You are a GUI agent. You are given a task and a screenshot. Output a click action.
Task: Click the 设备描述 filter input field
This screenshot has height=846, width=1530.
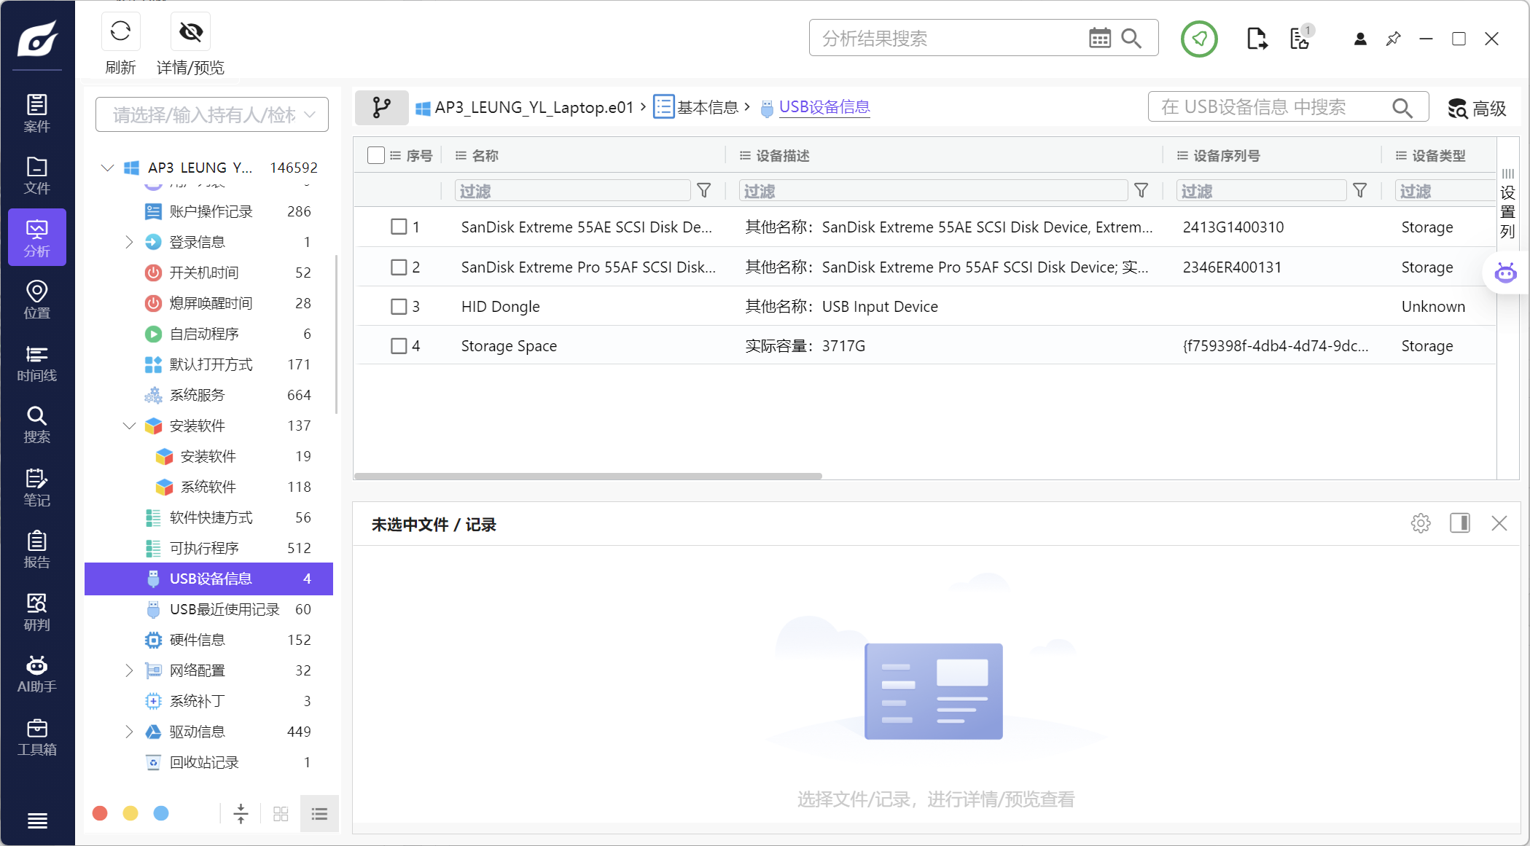click(x=933, y=191)
